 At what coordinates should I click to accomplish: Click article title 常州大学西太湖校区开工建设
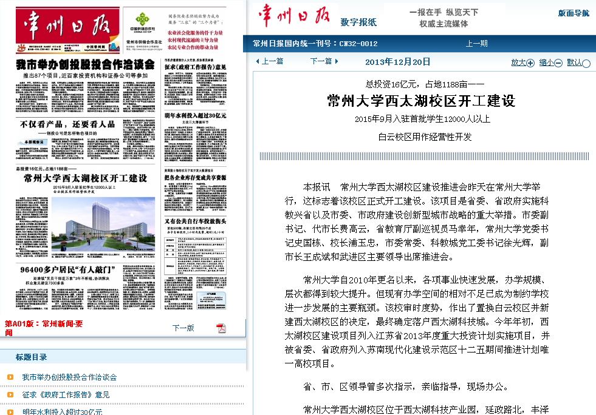click(x=421, y=101)
